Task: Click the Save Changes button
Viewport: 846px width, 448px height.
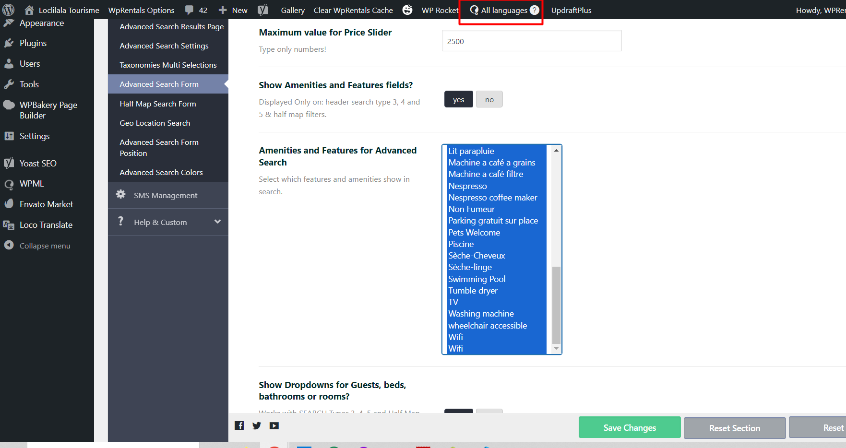Action: (x=629, y=427)
